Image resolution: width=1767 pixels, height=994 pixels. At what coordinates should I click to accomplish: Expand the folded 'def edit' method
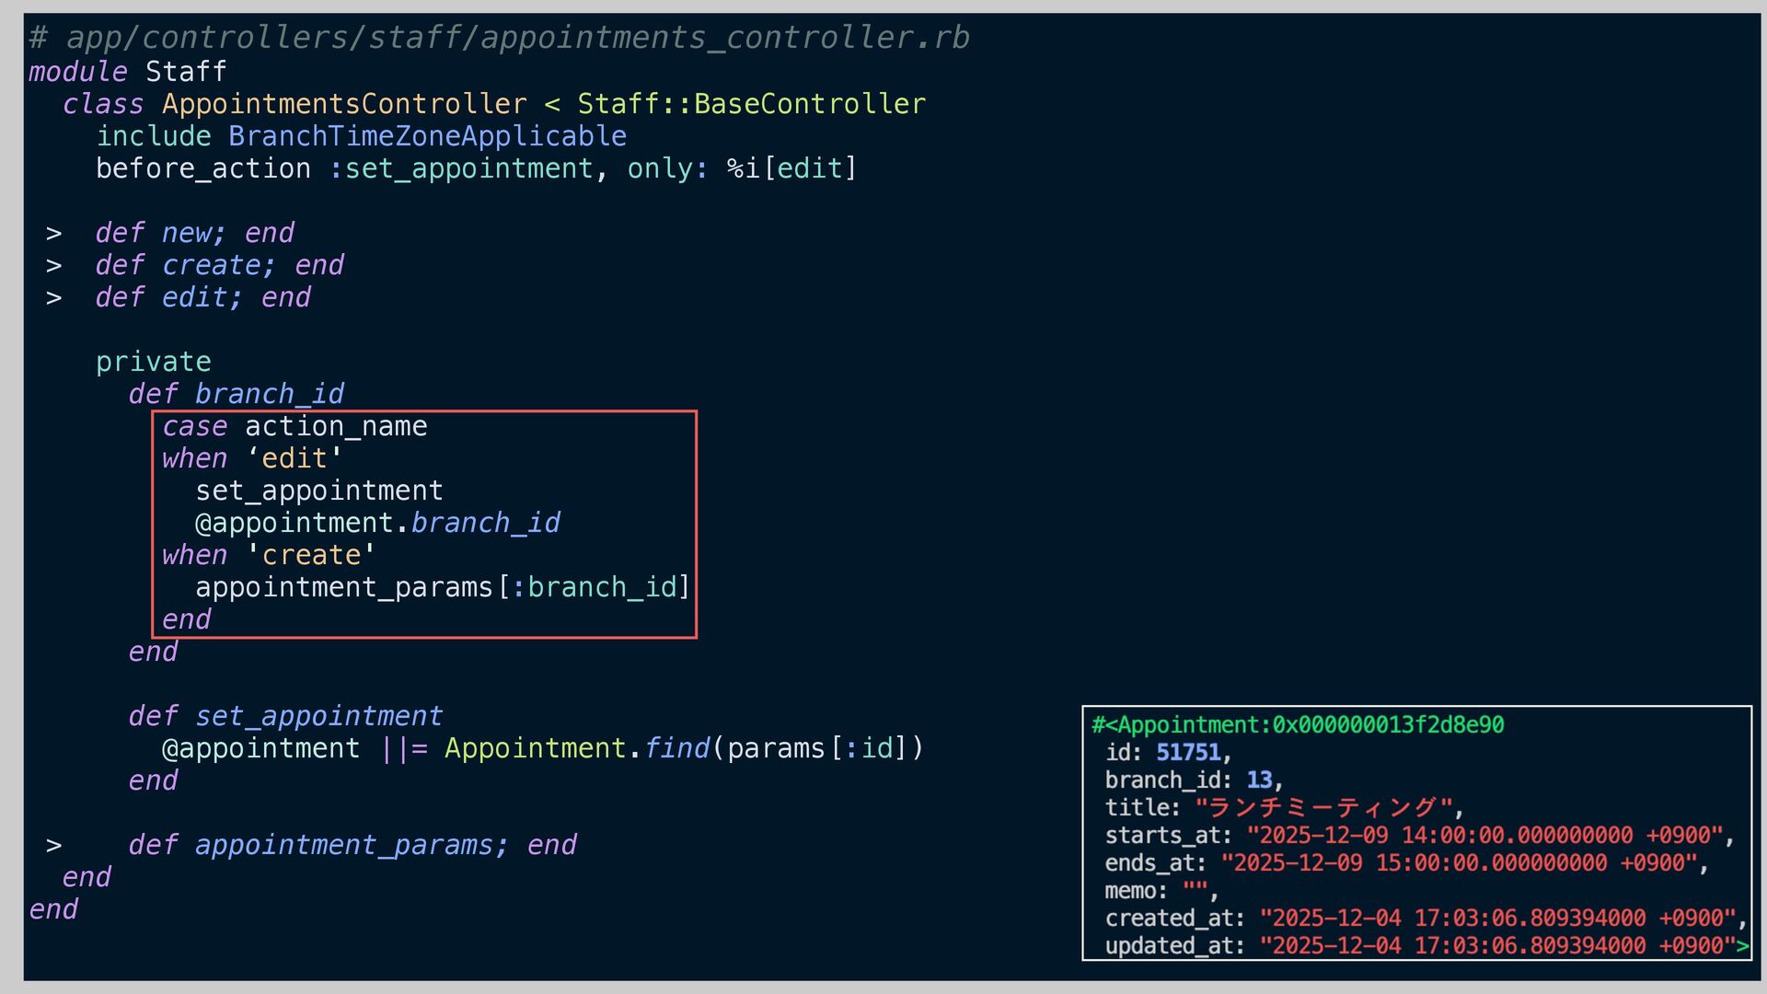click(53, 298)
